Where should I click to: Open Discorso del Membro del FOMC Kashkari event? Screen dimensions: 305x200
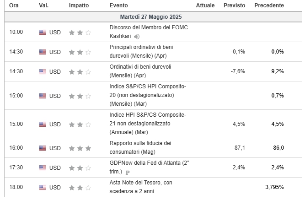point(149,32)
